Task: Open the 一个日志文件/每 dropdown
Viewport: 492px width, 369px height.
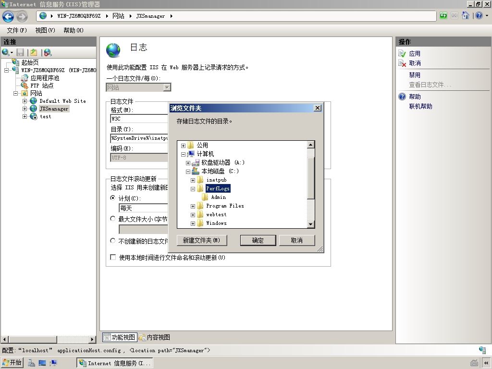Action: (x=167, y=87)
